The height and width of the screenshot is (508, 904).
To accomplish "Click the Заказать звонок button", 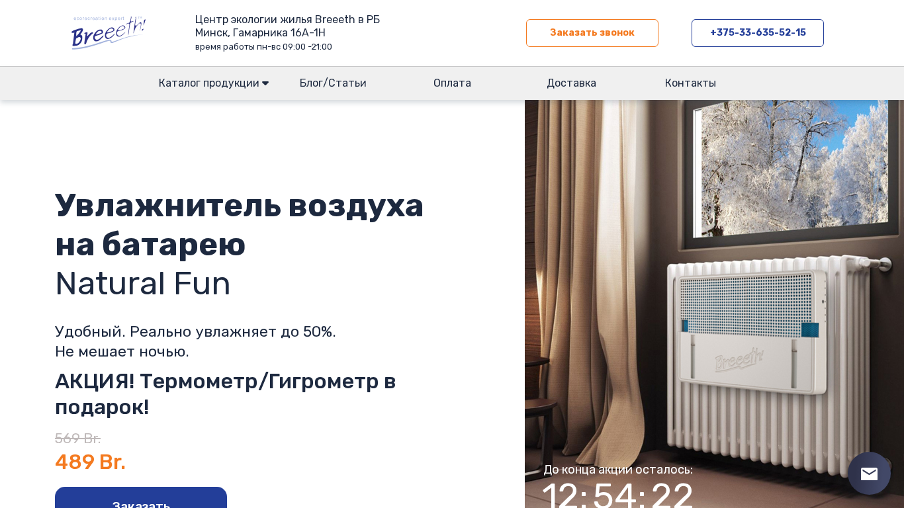I will point(592,33).
